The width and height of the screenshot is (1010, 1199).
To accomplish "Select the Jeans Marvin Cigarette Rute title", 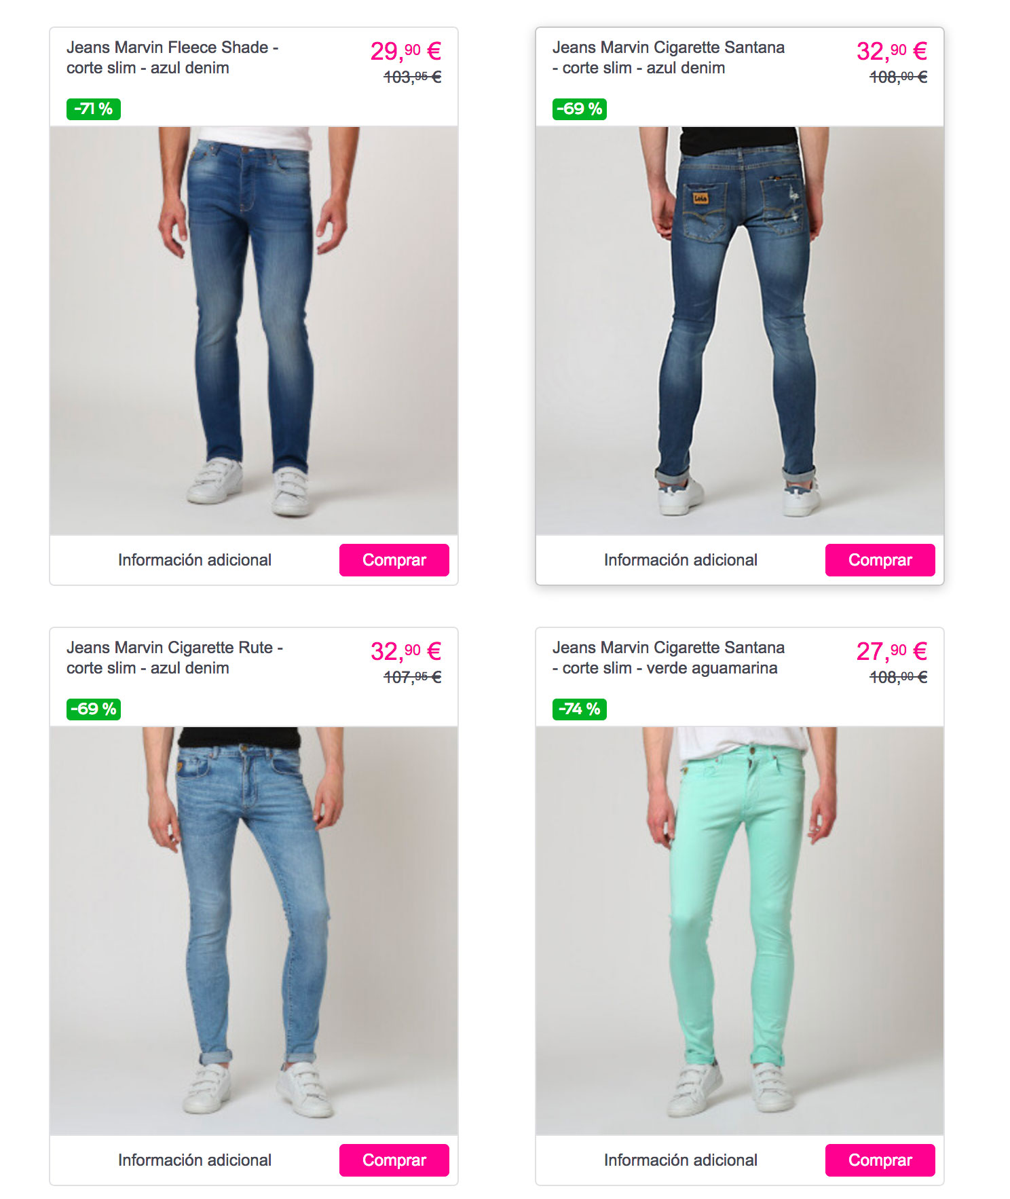I will (x=174, y=658).
